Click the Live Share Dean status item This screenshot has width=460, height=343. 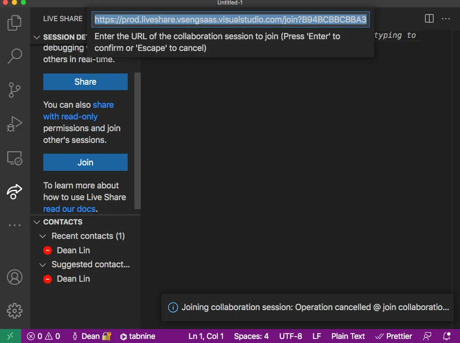click(92, 336)
